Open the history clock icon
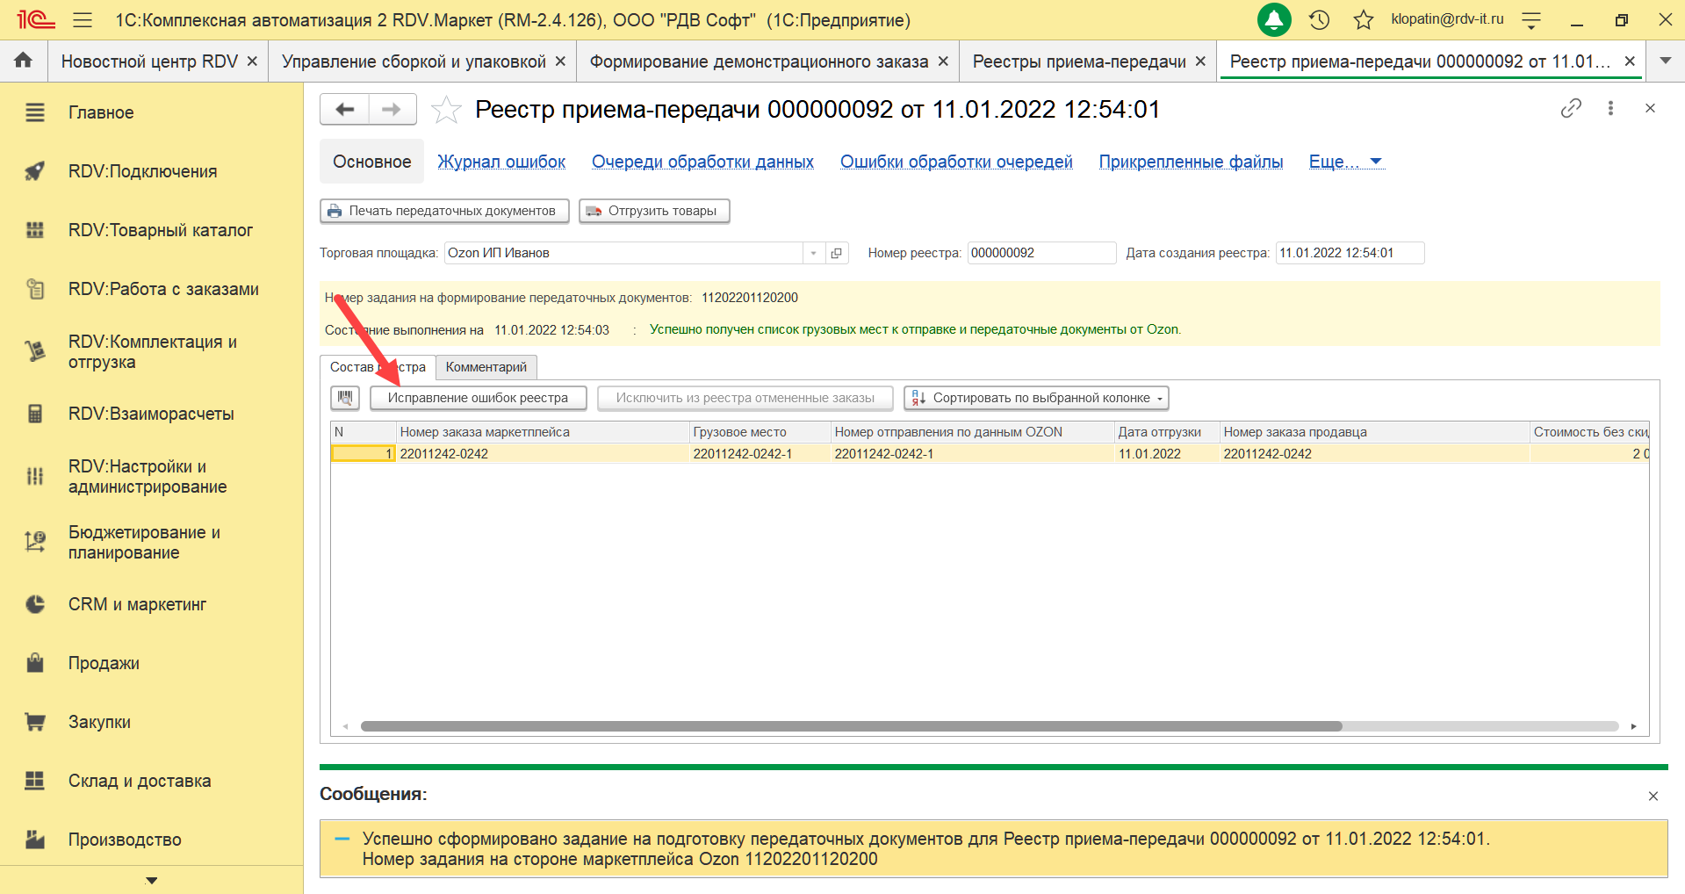1685x894 pixels. click(x=1319, y=19)
